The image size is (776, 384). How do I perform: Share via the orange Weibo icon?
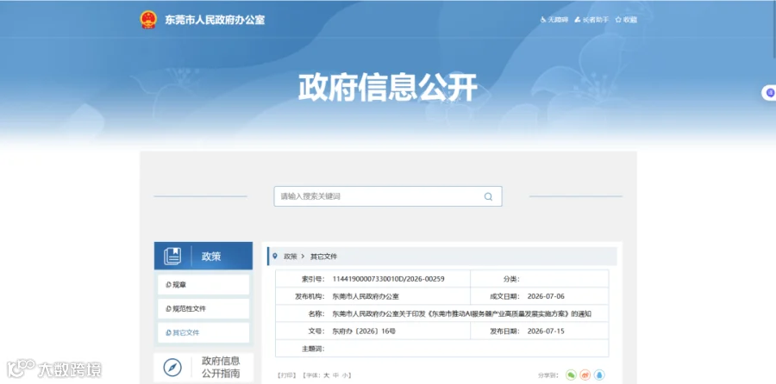pyautogui.click(x=585, y=375)
